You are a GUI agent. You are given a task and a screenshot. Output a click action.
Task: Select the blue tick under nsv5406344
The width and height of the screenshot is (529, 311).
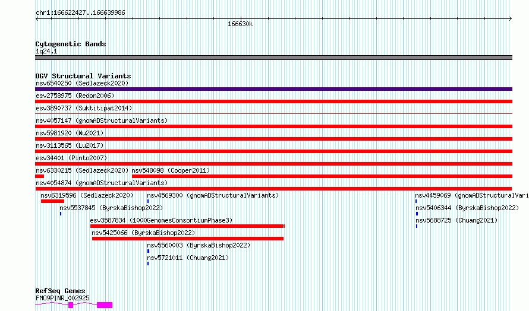point(417,214)
